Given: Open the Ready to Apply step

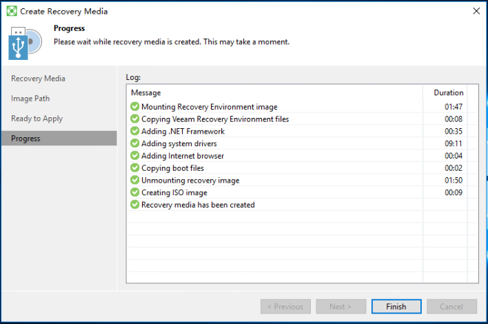Looking at the screenshot, I should [37, 119].
